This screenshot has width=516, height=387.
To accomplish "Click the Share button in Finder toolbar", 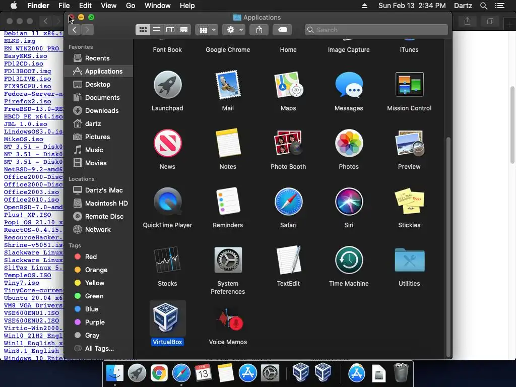I will (260, 30).
